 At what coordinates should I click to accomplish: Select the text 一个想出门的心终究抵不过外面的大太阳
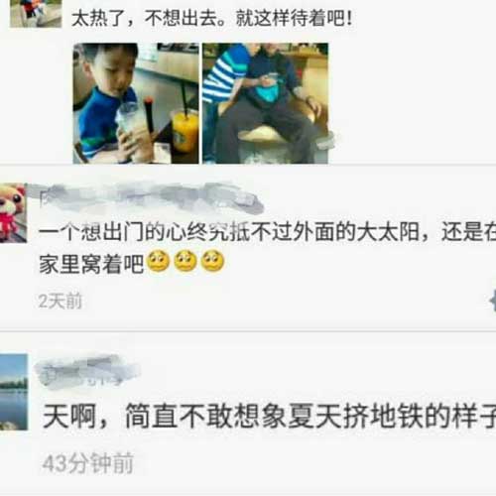[229, 231]
